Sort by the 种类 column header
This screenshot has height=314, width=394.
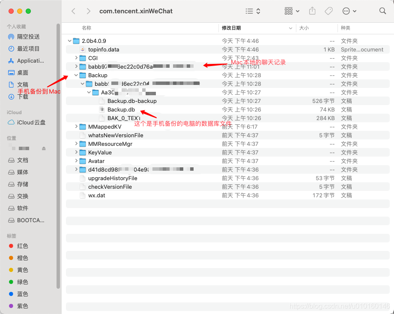(346, 28)
